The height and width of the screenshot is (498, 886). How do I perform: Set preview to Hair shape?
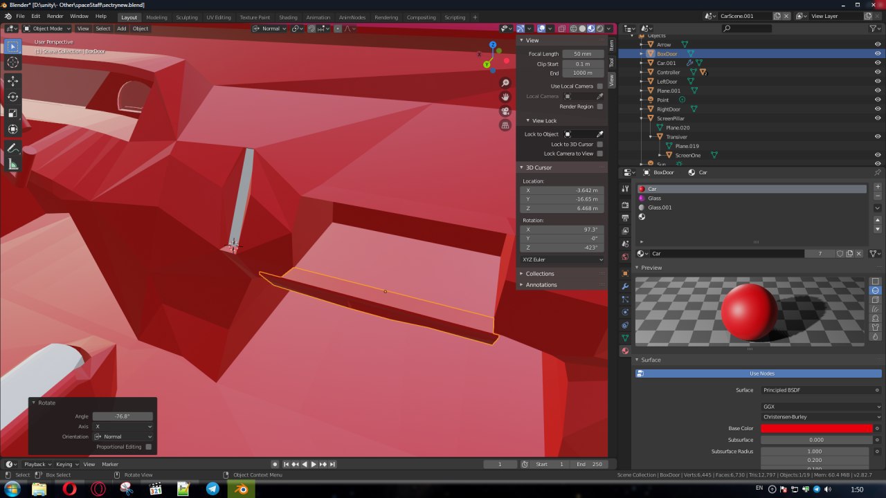point(876,308)
